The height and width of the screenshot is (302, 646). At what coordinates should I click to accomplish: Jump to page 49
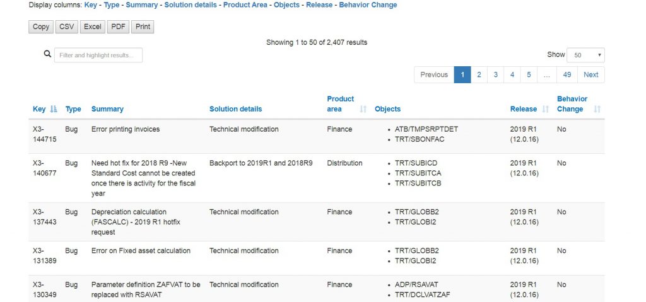point(567,74)
